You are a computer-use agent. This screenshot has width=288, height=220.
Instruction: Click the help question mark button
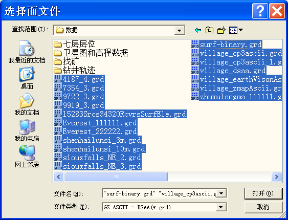[260, 11]
